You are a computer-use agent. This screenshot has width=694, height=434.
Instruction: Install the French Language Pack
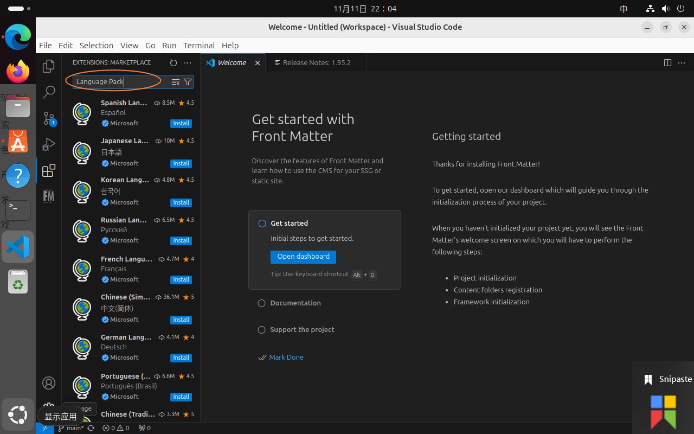point(181,280)
